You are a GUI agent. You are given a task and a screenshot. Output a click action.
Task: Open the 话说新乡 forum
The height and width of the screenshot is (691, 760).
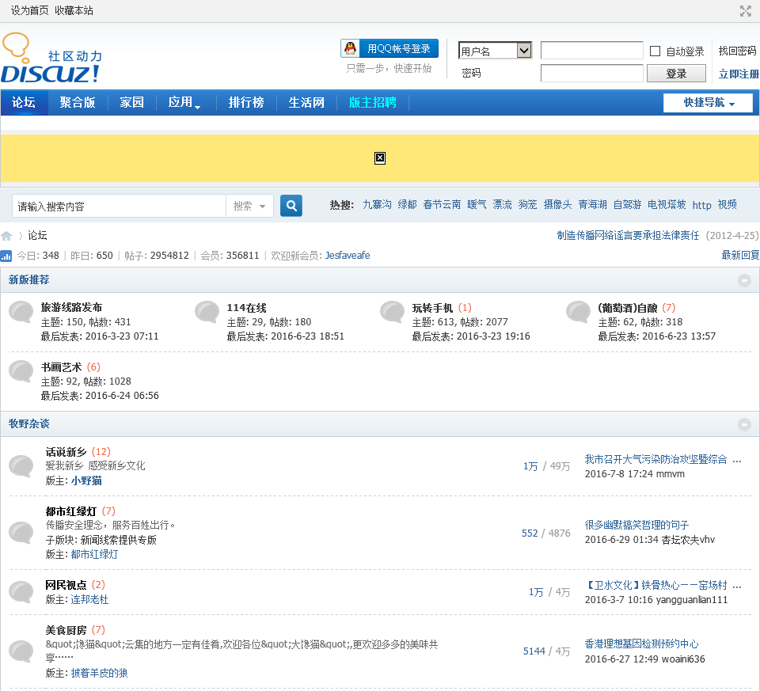[66, 452]
